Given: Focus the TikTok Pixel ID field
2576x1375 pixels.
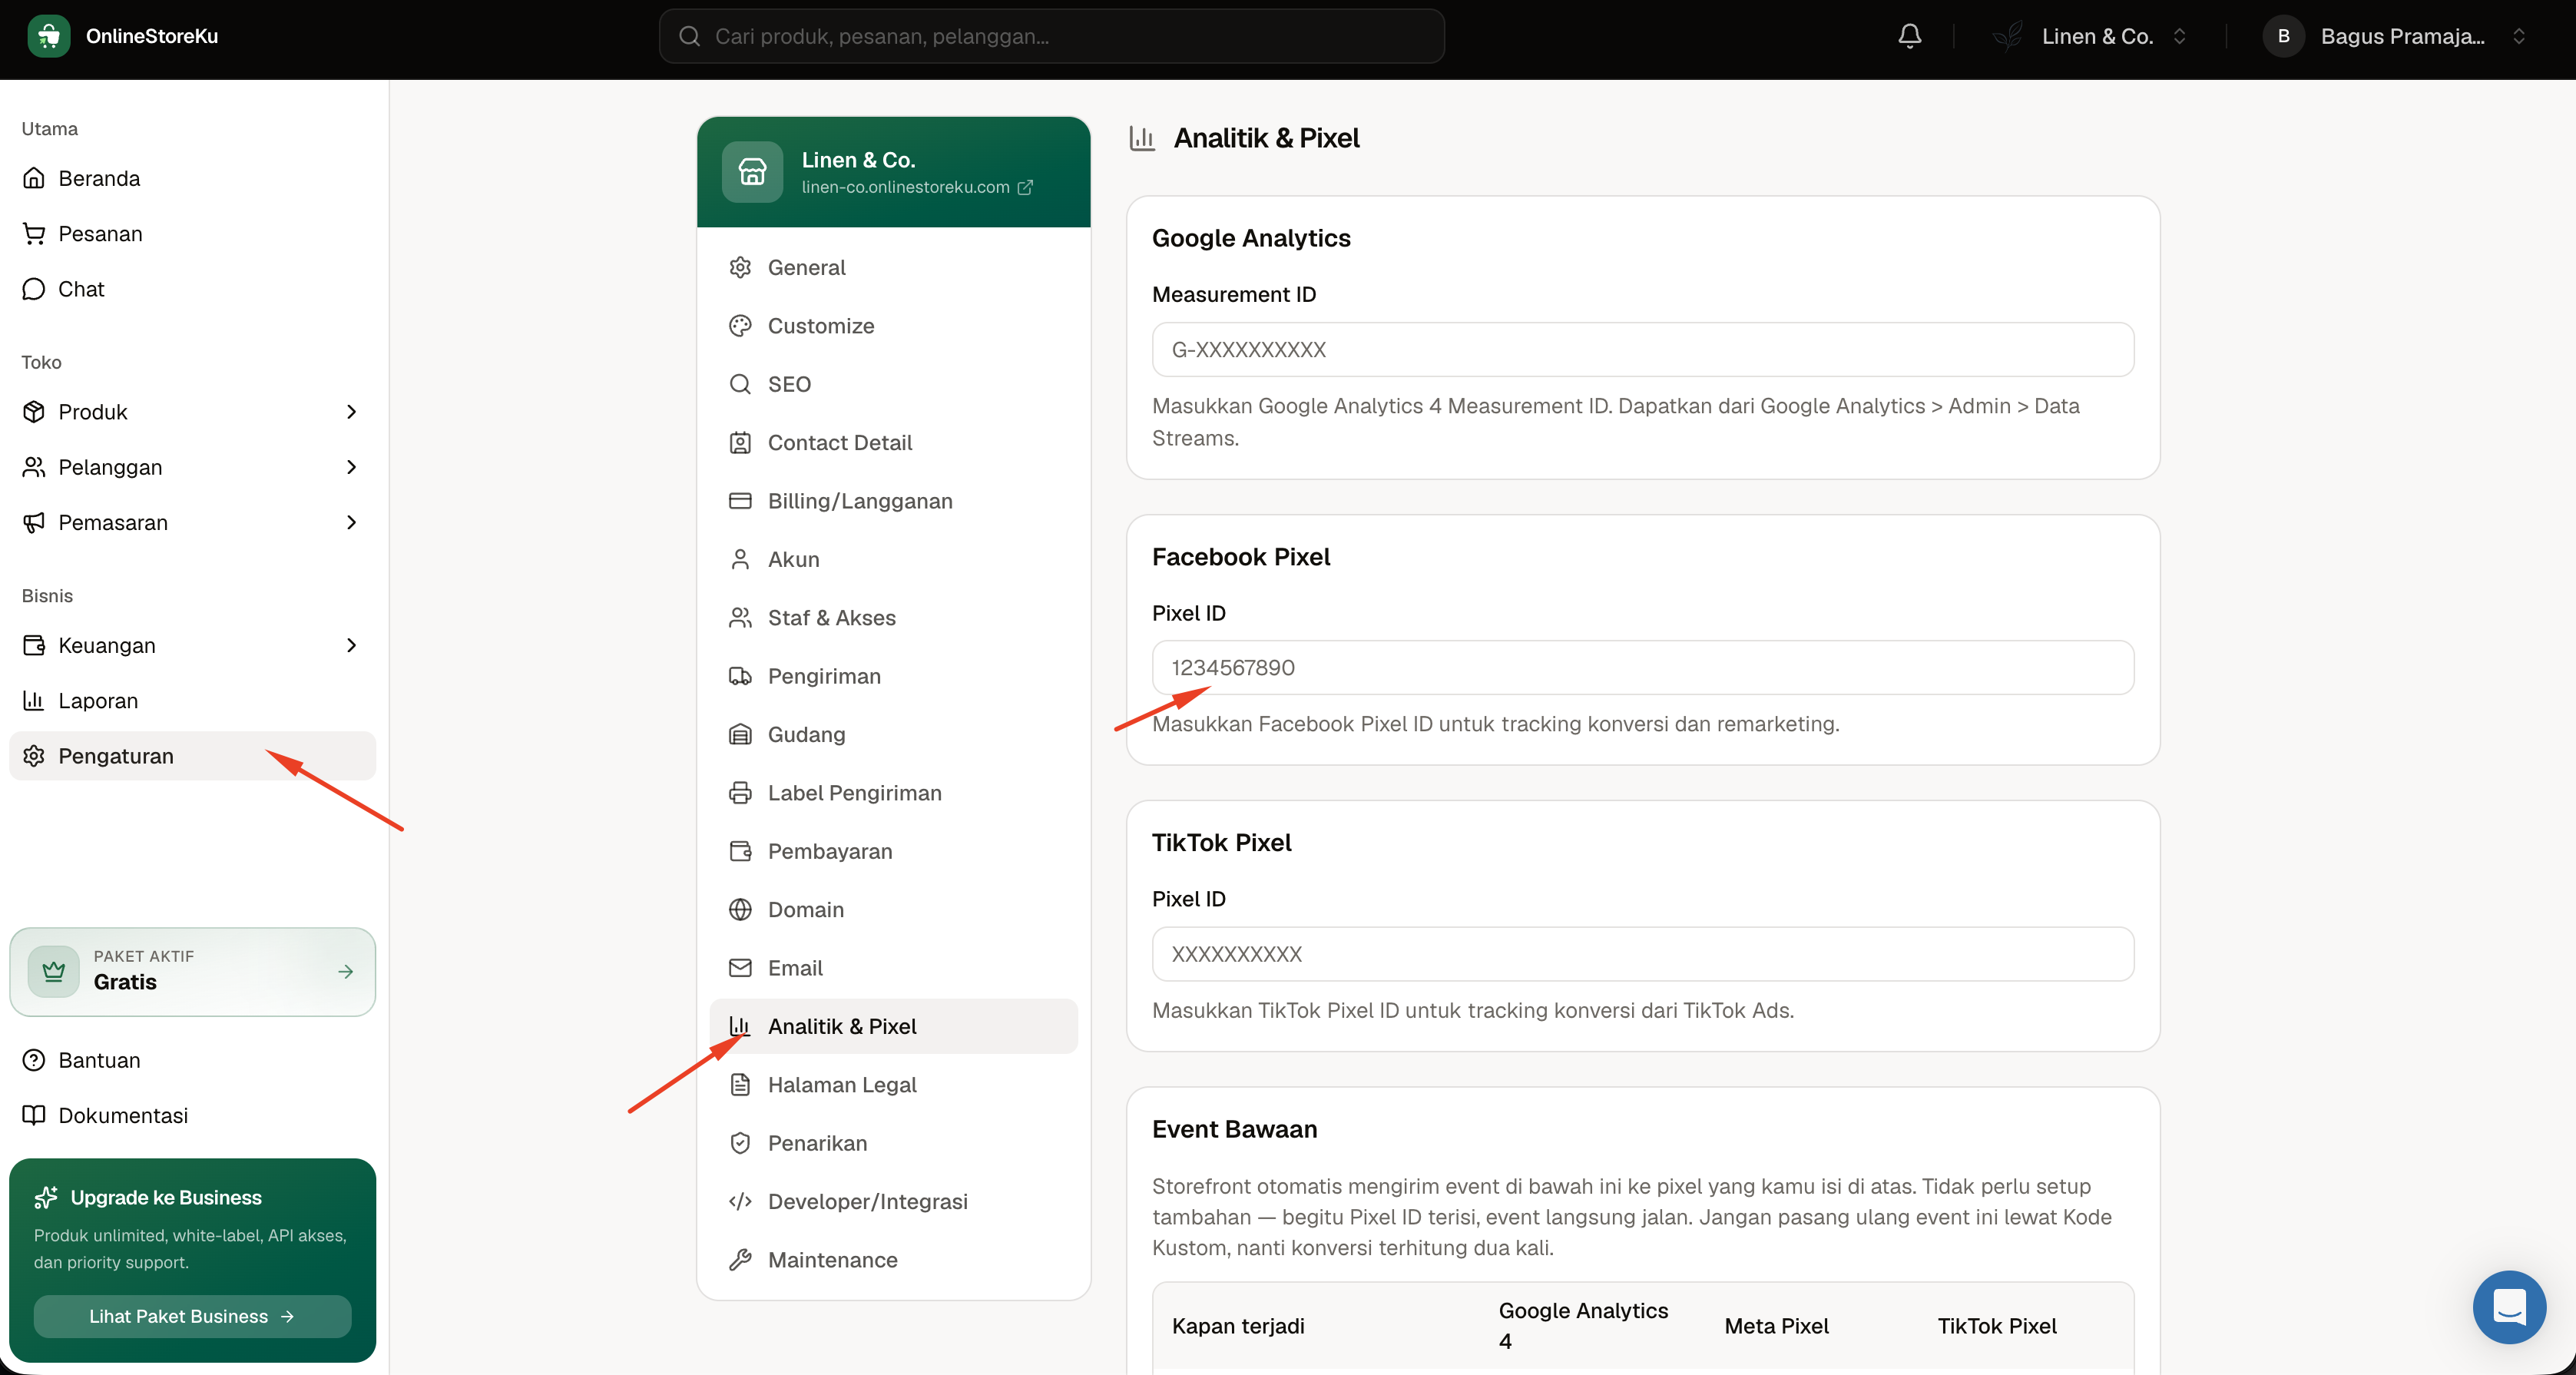Looking at the screenshot, I should click(x=1643, y=954).
